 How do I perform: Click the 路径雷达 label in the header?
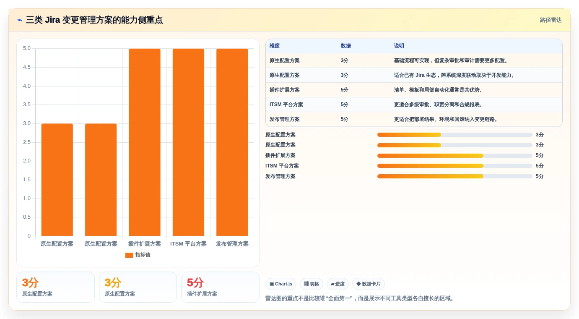550,20
